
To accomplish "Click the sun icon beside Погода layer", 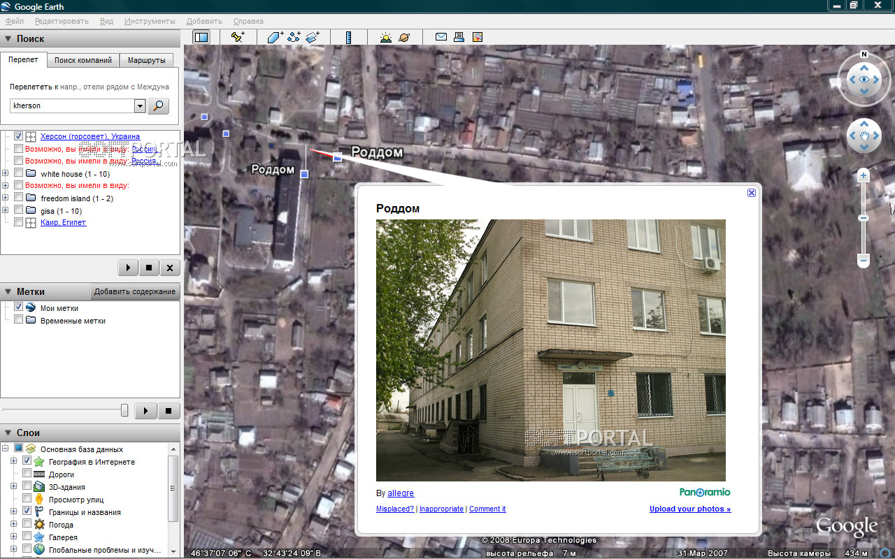I will (x=39, y=525).
